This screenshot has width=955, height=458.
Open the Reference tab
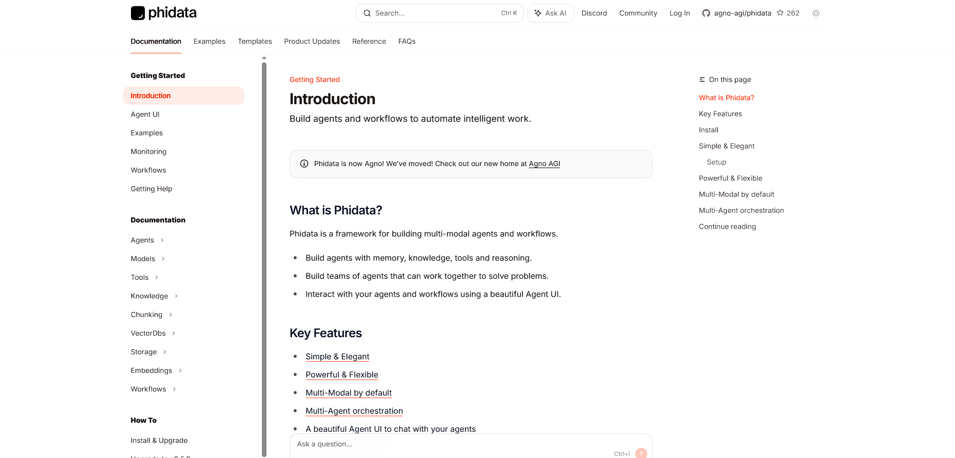coord(369,41)
